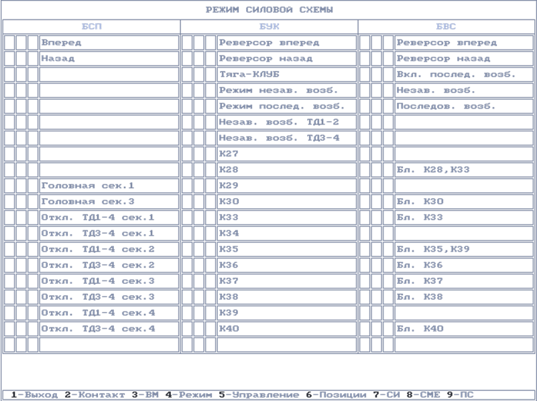The width and height of the screenshot is (537, 401).
Task: Click the Бл. К38 cell
Action: (x=464, y=297)
